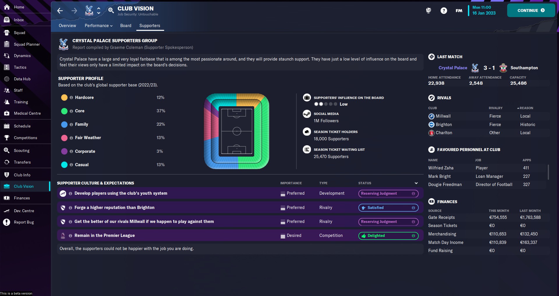Open the Medical Centre sidebar icon

coord(7,113)
